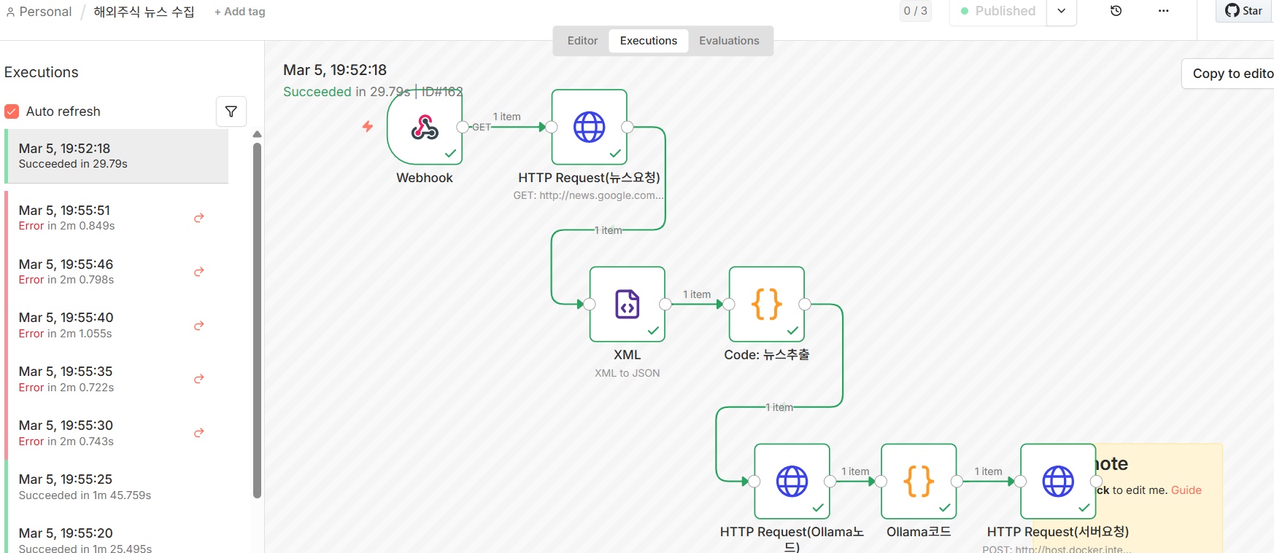Open the three-dot more options menu
Image resolution: width=1274 pixels, height=553 pixels.
coord(1164,11)
